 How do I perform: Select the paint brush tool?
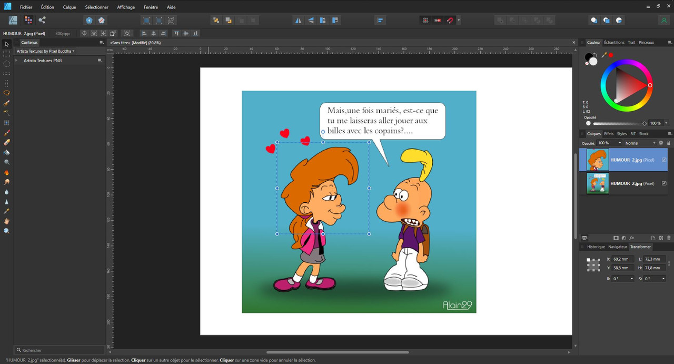(7, 133)
